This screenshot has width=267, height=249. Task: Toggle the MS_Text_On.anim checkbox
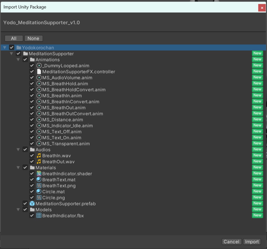click(x=32, y=137)
